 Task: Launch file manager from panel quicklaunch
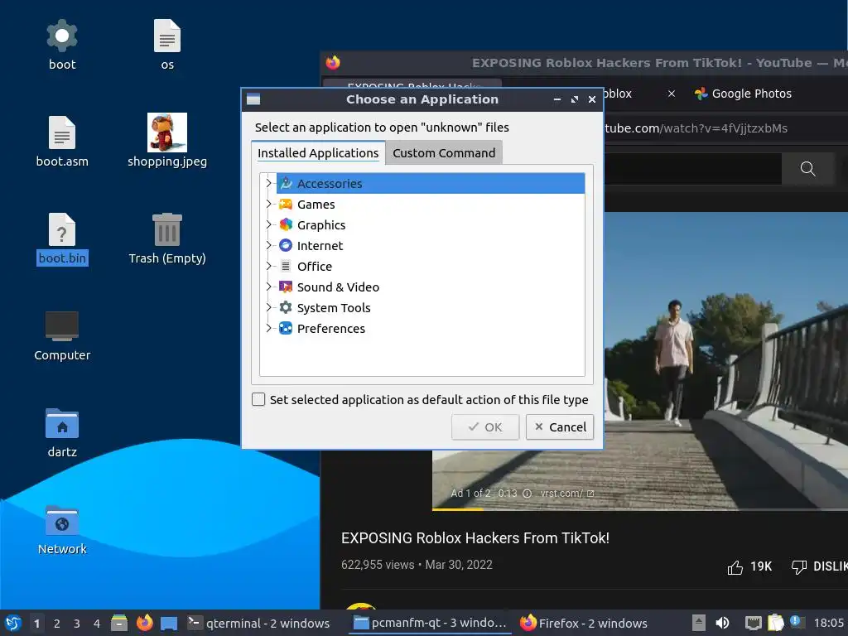[119, 623]
